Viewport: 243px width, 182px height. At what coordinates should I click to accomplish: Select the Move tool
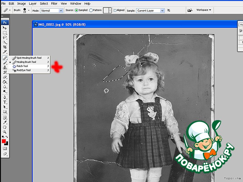(5, 28)
